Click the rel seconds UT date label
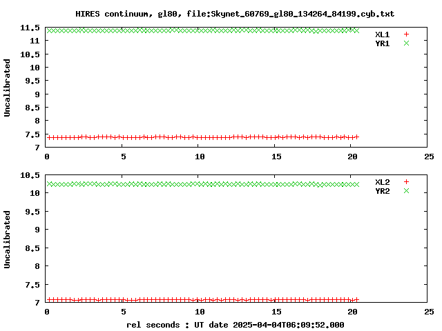The image size is (442, 331). 235,325
